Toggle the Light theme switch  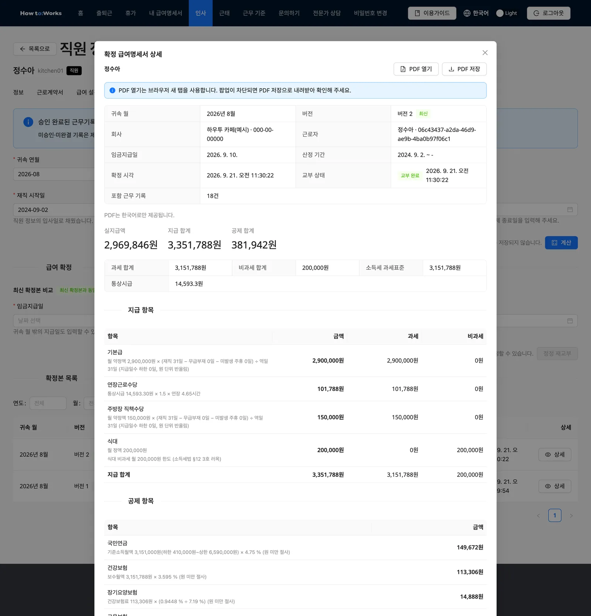pyautogui.click(x=506, y=13)
